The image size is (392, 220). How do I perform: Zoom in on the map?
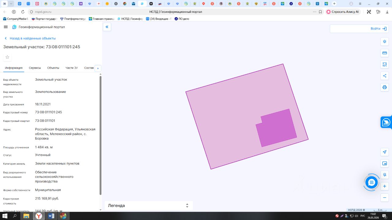tap(385, 186)
